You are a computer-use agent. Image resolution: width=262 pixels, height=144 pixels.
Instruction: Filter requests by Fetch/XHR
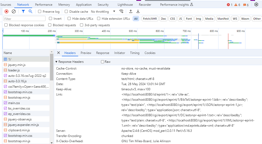150,19
